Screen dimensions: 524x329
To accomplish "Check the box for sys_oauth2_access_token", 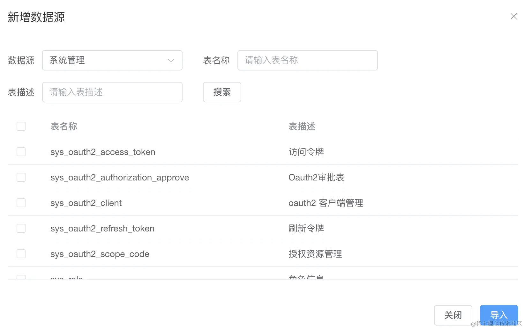I will click(x=21, y=152).
